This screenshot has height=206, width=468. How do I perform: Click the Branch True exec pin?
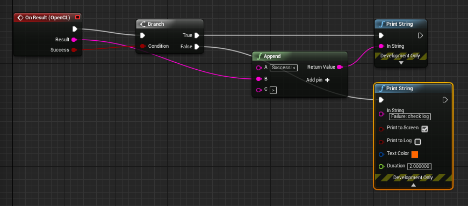197,35
